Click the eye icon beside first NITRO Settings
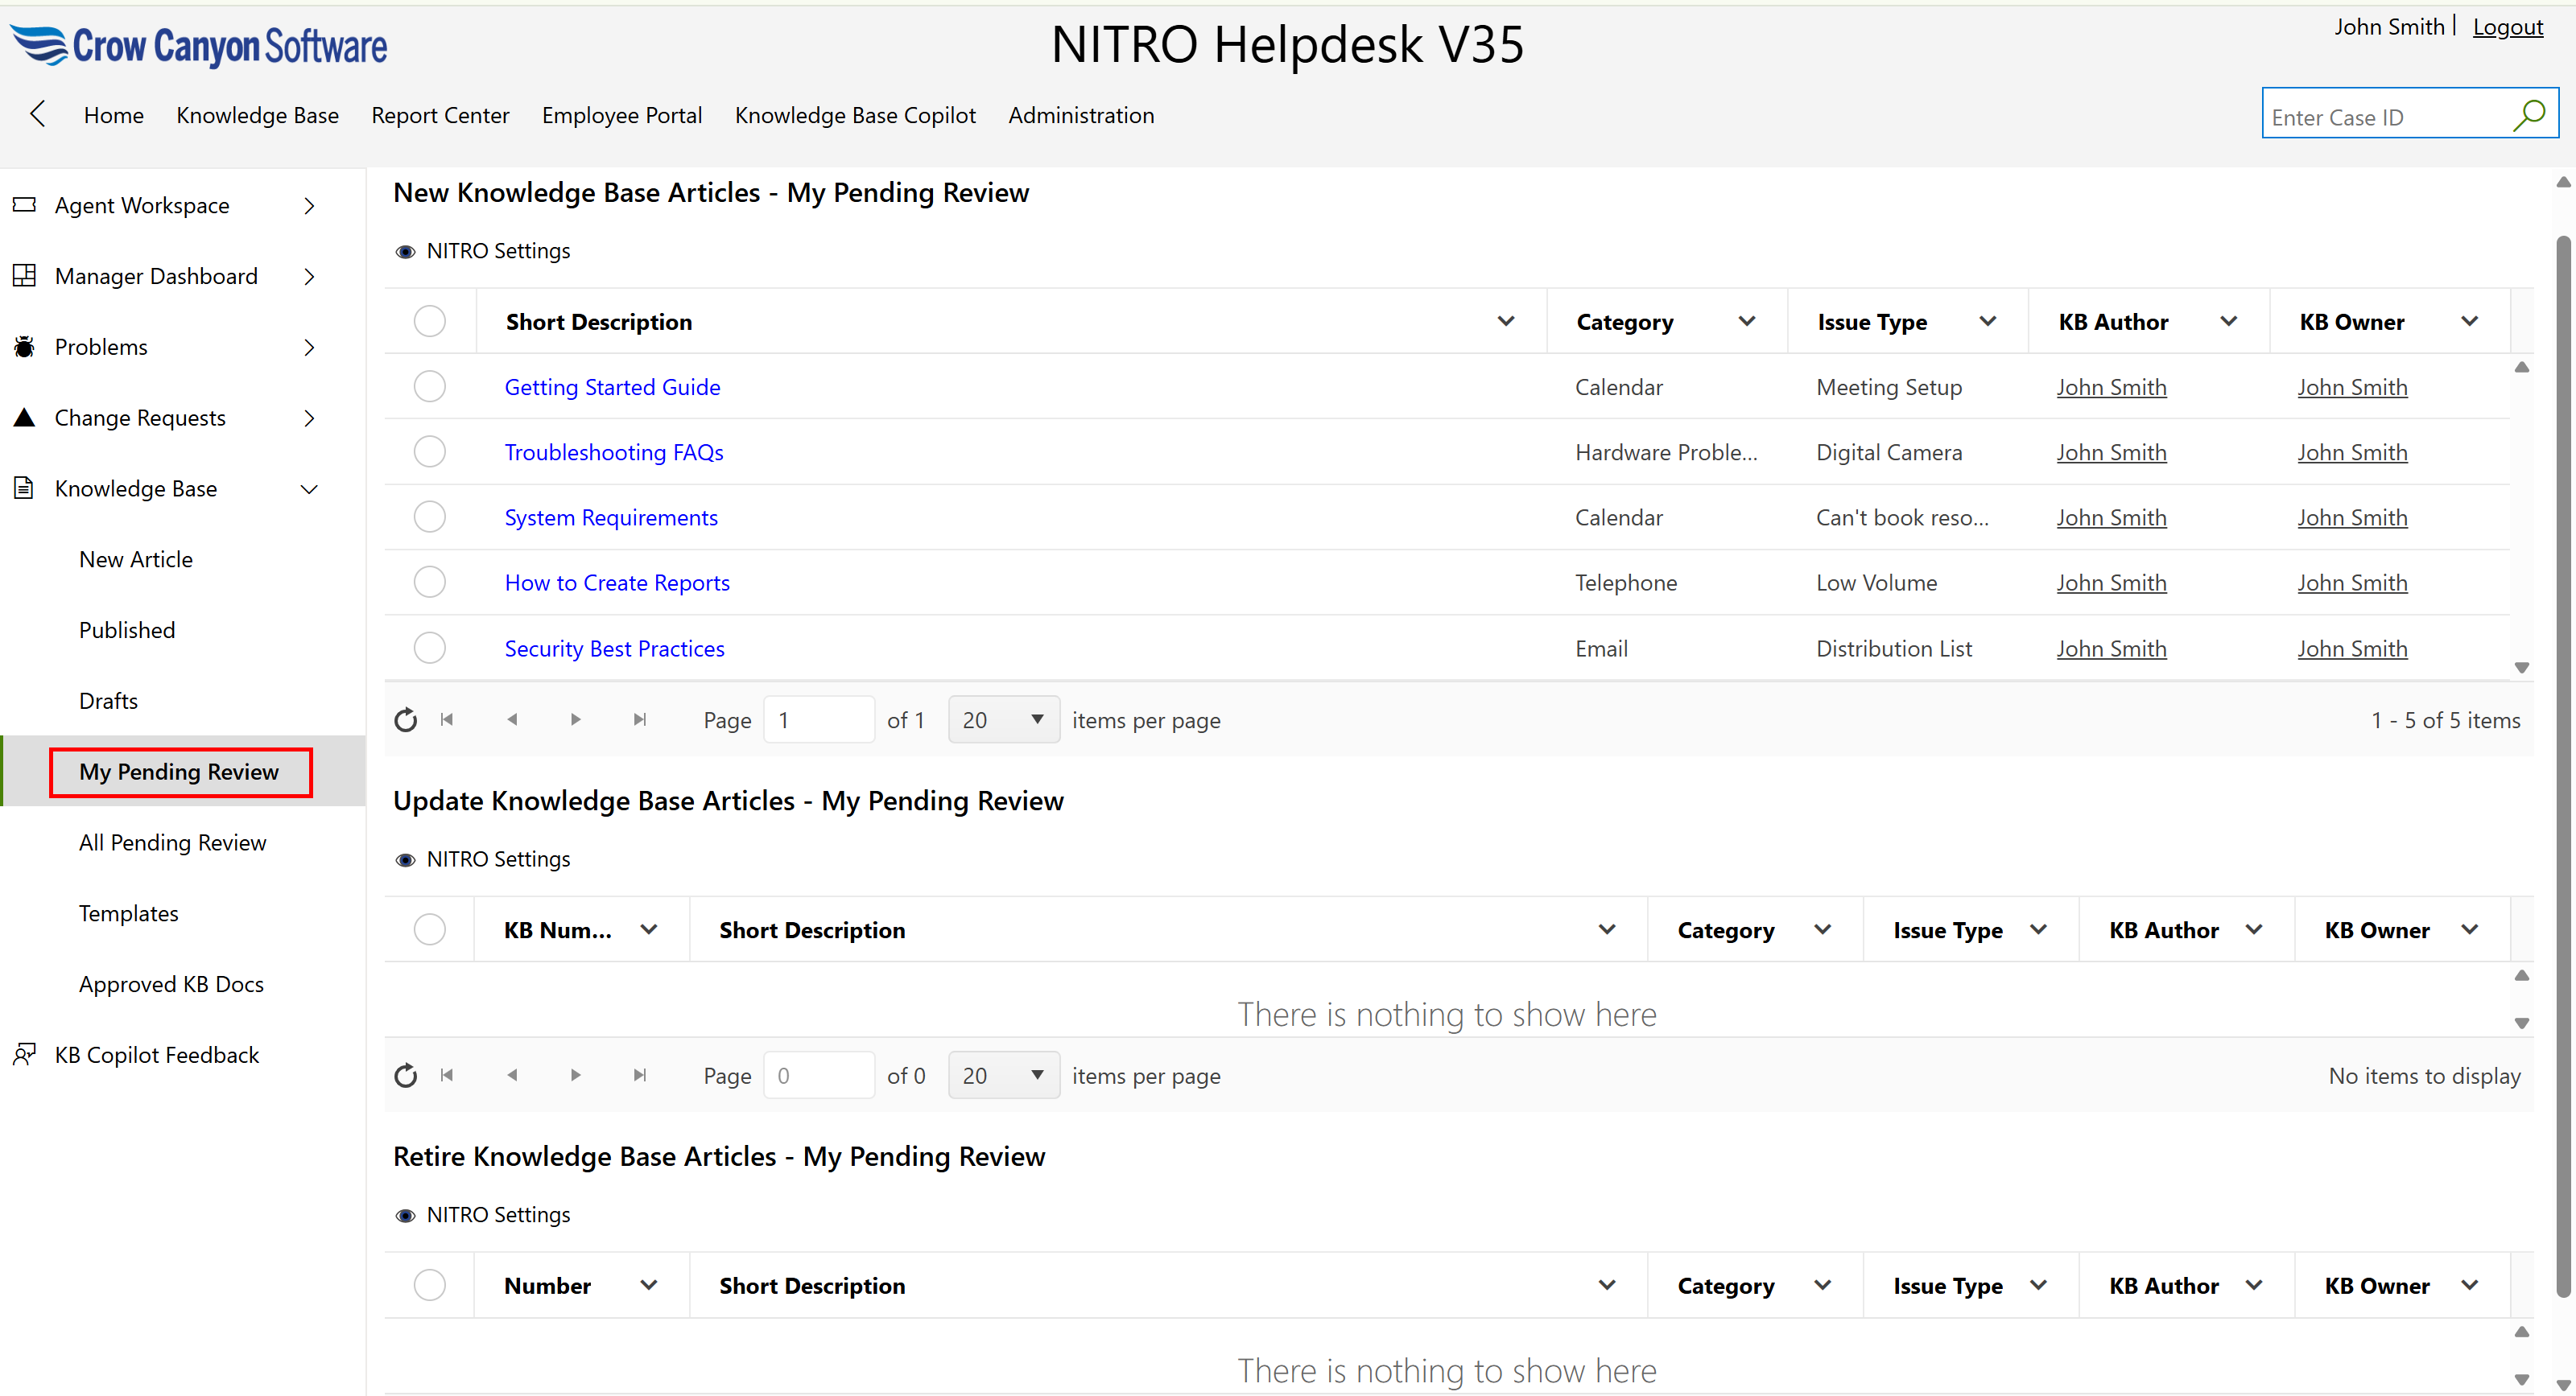This screenshot has width=2576, height=1396. 405,252
